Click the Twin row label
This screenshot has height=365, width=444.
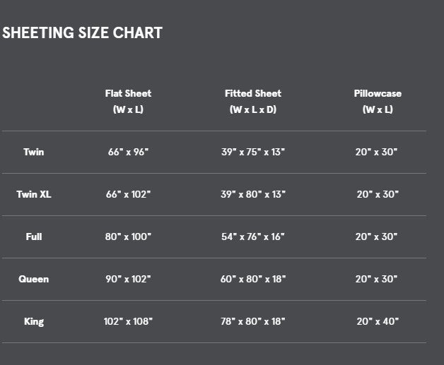click(x=34, y=152)
